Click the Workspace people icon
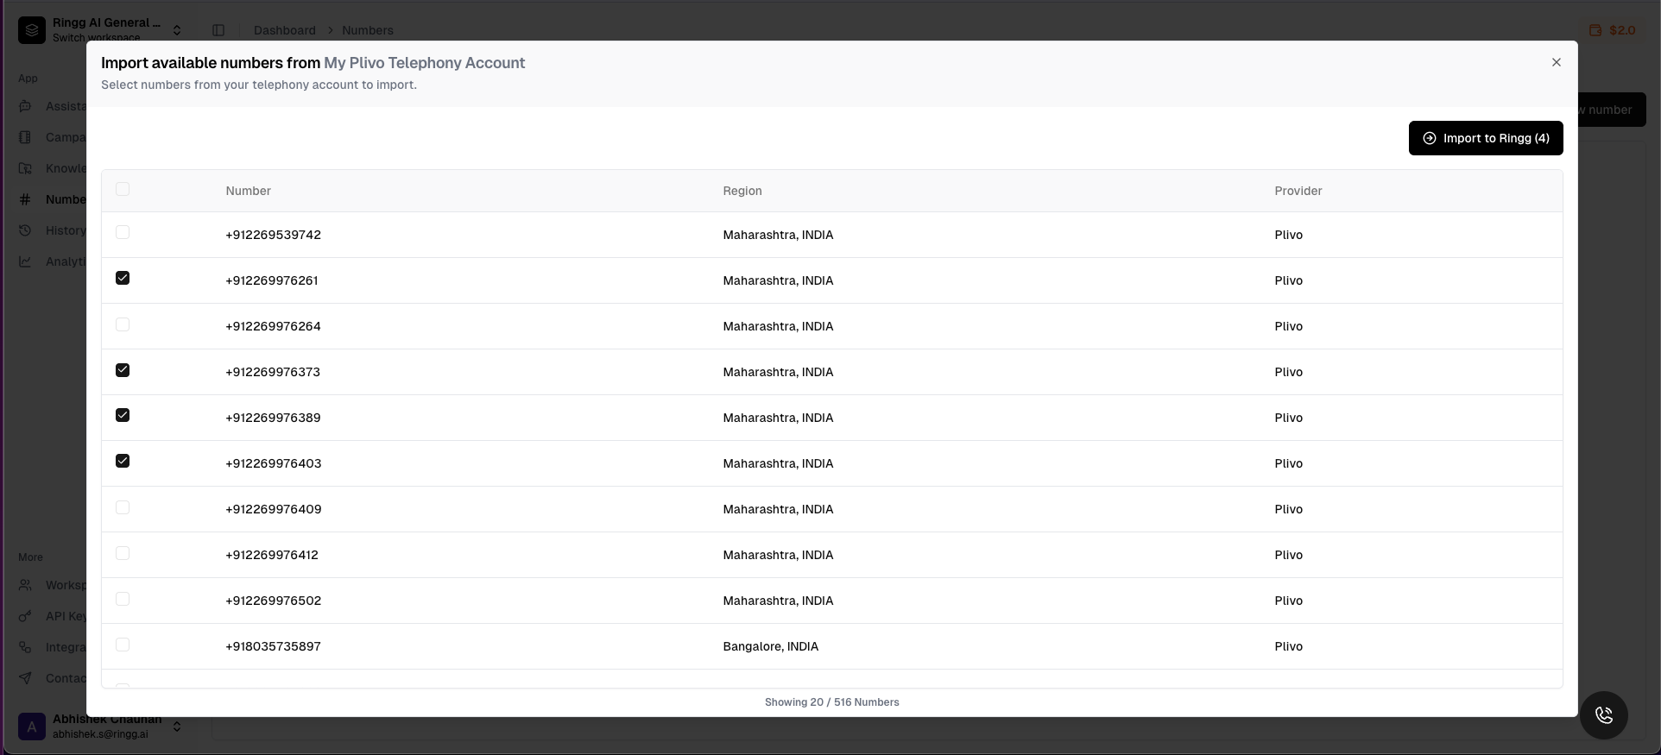The image size is (1661, 755). coord(26,585)
